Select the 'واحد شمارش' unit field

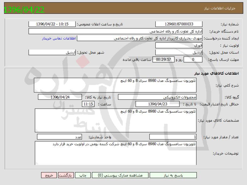60,137
